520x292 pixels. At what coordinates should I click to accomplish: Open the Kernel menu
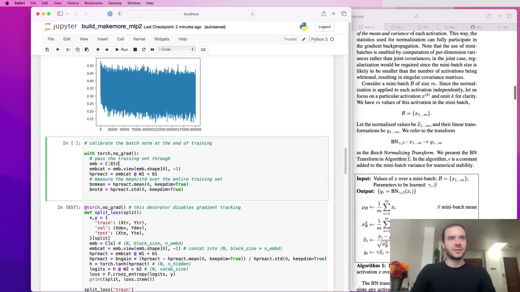139,39
